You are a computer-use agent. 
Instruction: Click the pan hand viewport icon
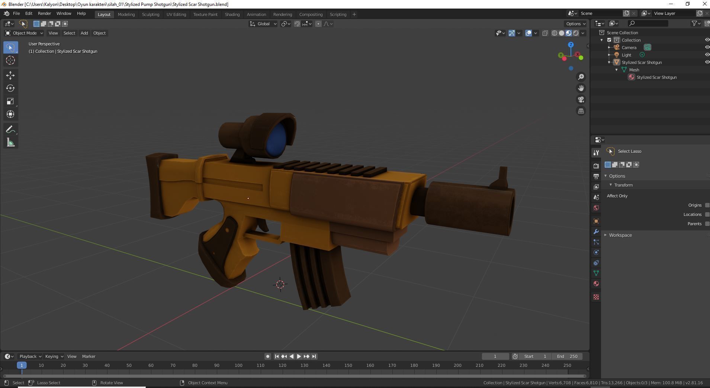tap(581, 88)
